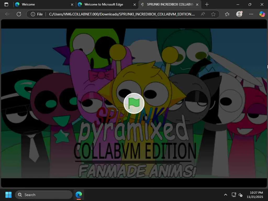This screenshot has height=201, width=268.
Task: Open the Favorites list
Action: click(x=227, y=14)
